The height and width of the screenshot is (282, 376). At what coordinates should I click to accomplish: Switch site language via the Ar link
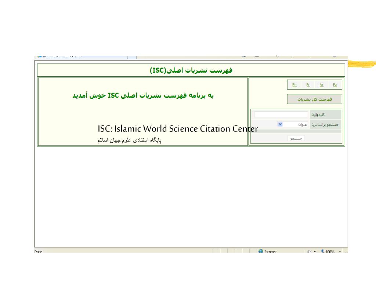pyautogui.click(x=321, y=85)
